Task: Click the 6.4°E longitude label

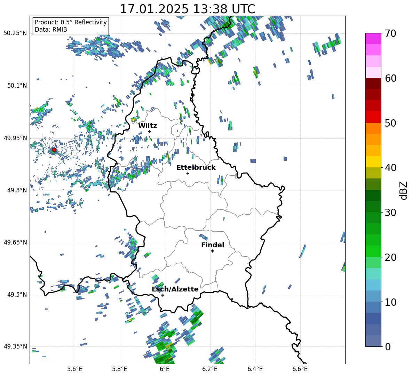Action: (255, 369)
